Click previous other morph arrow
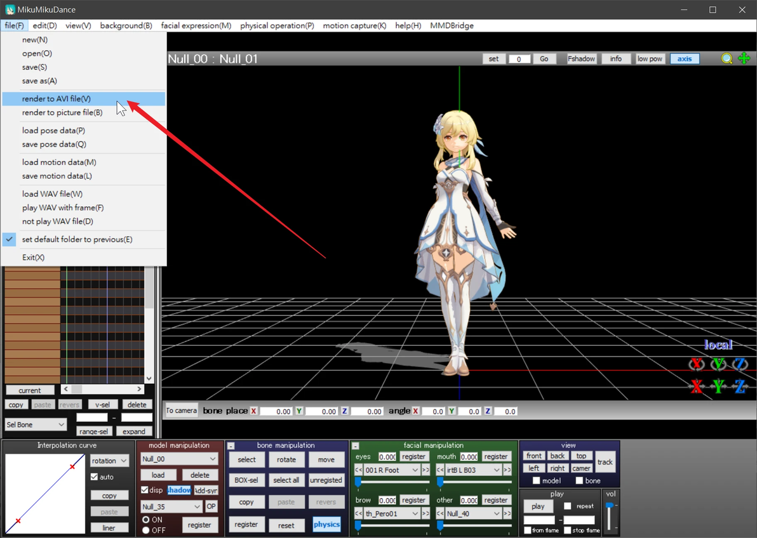The image size is (757, 538). click(x=440, y=513)
